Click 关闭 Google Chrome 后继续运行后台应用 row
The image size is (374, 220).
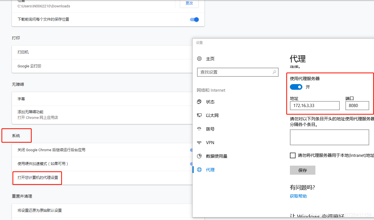[102, 150]
